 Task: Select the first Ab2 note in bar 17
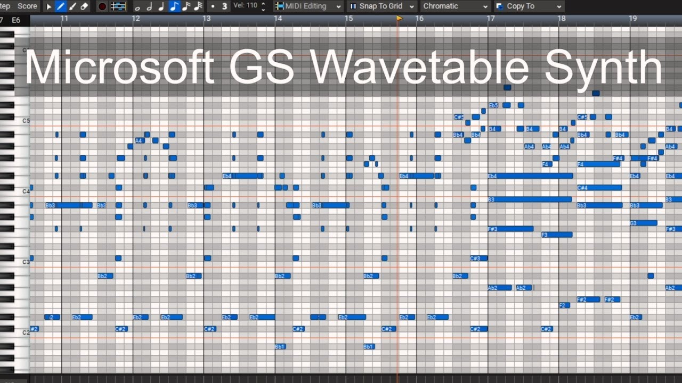point(500,288)
